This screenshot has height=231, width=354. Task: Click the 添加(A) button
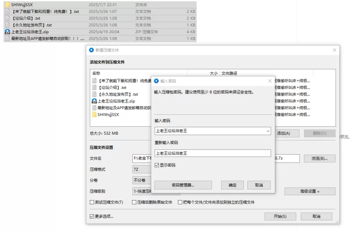click(287, 133)
